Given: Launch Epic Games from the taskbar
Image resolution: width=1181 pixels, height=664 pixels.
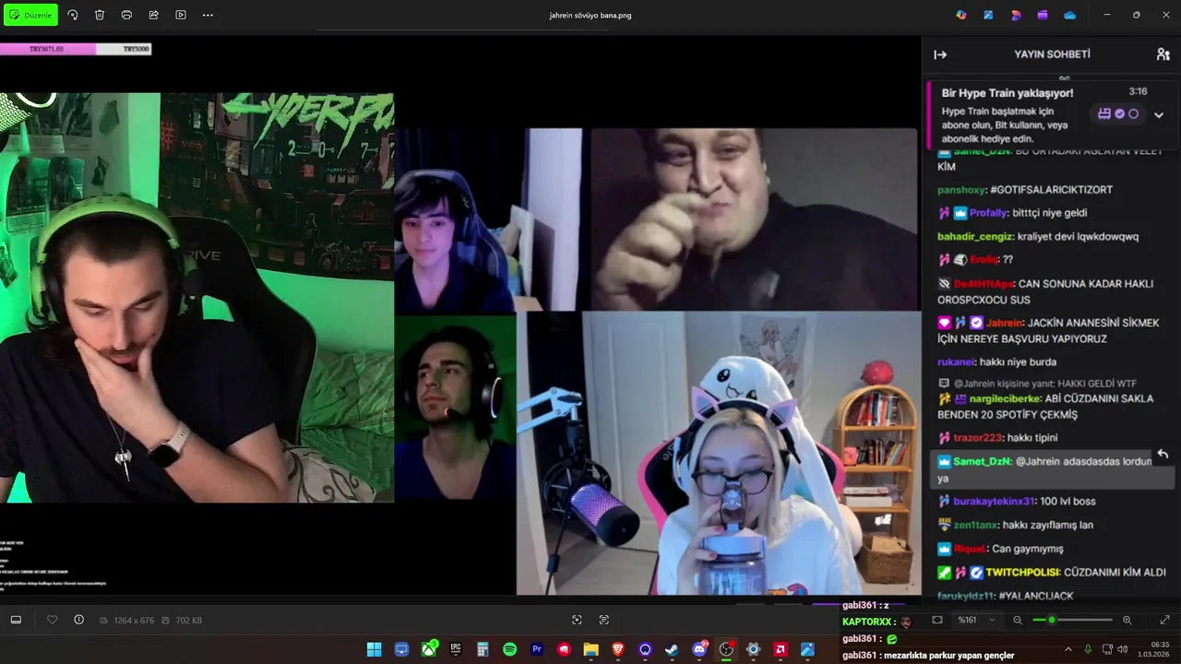Looking at the screenshot, I should pos(456,649).
